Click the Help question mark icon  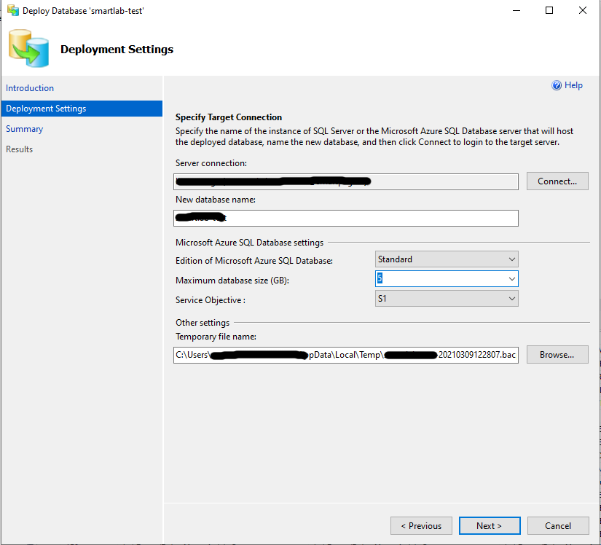click(x=556, y=85)
